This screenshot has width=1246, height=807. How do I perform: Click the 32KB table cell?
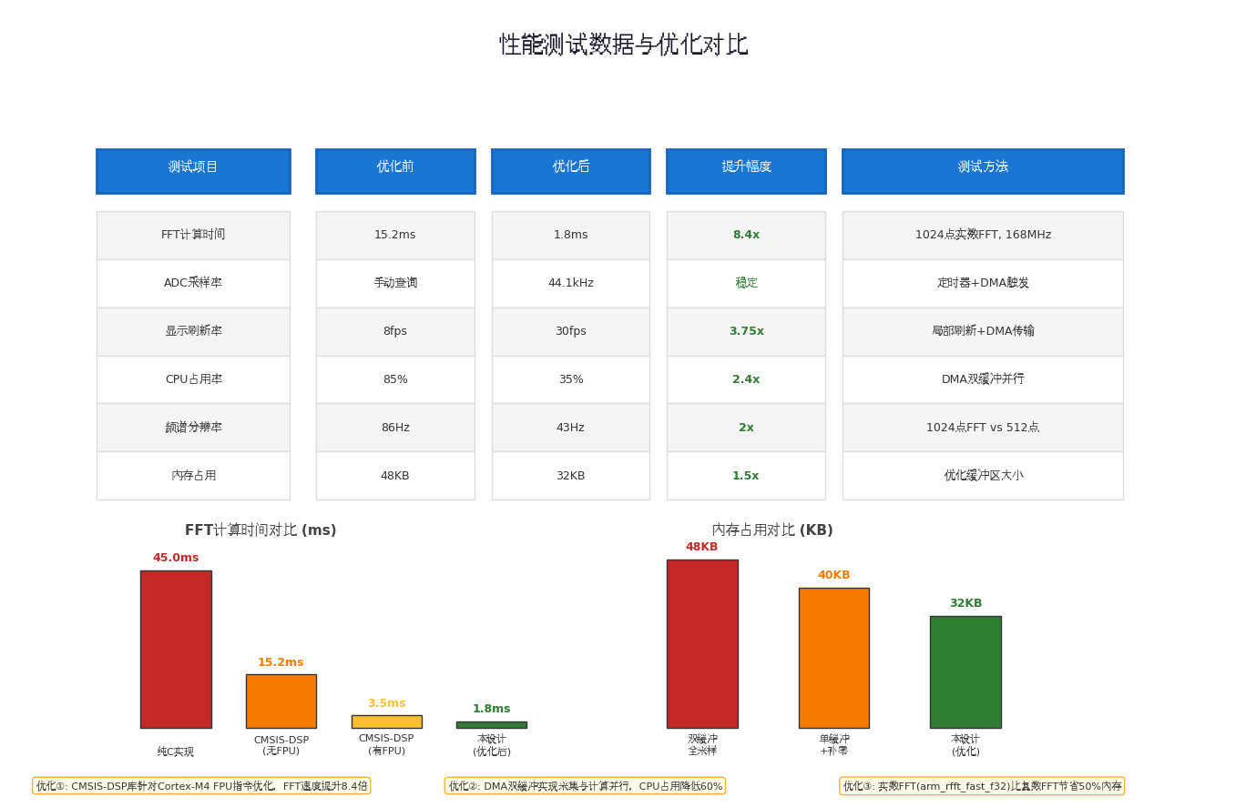(571, 476)
